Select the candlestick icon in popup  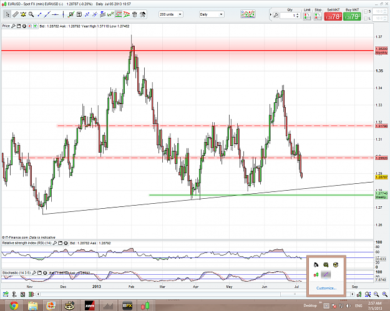[316, 275]
